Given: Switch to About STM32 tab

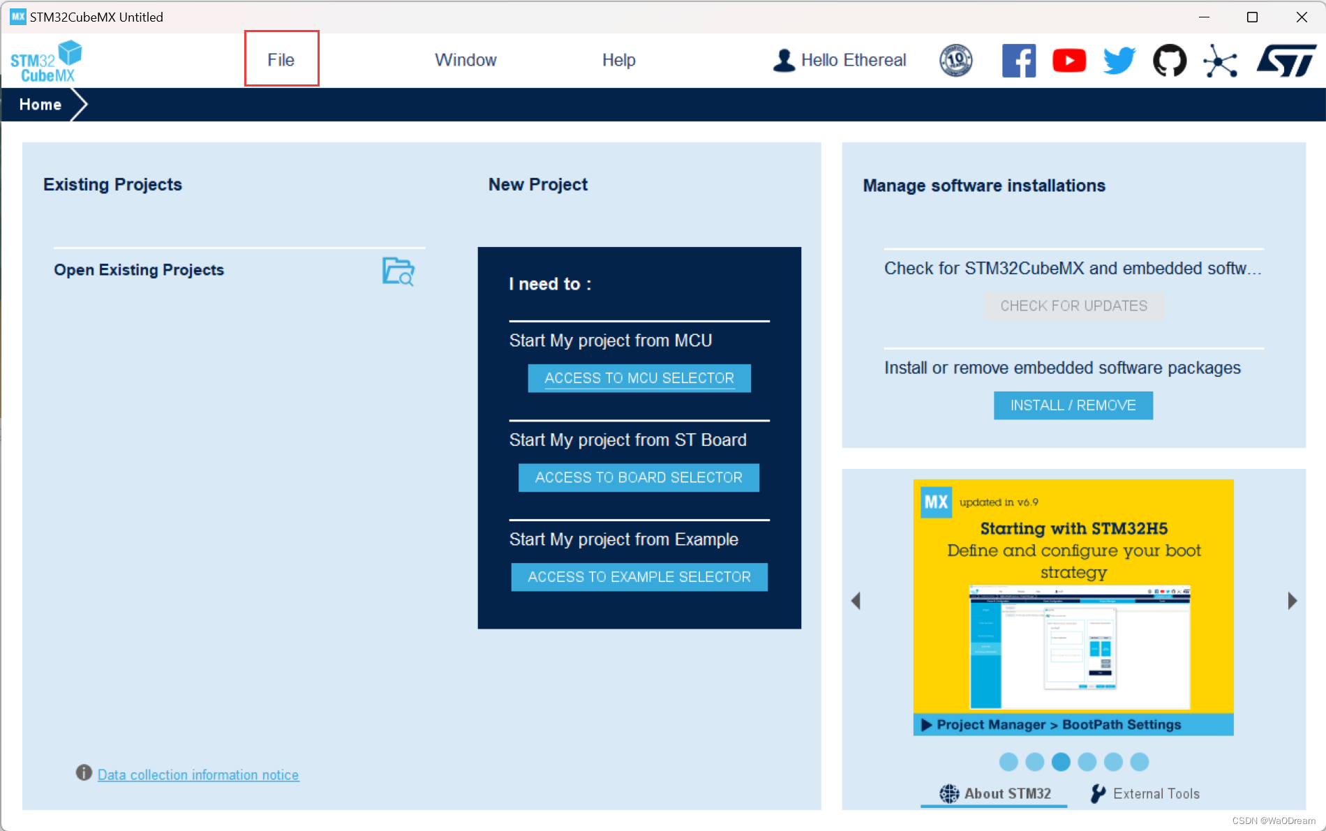Looking at the screenshot, I should tap(994, 794).
